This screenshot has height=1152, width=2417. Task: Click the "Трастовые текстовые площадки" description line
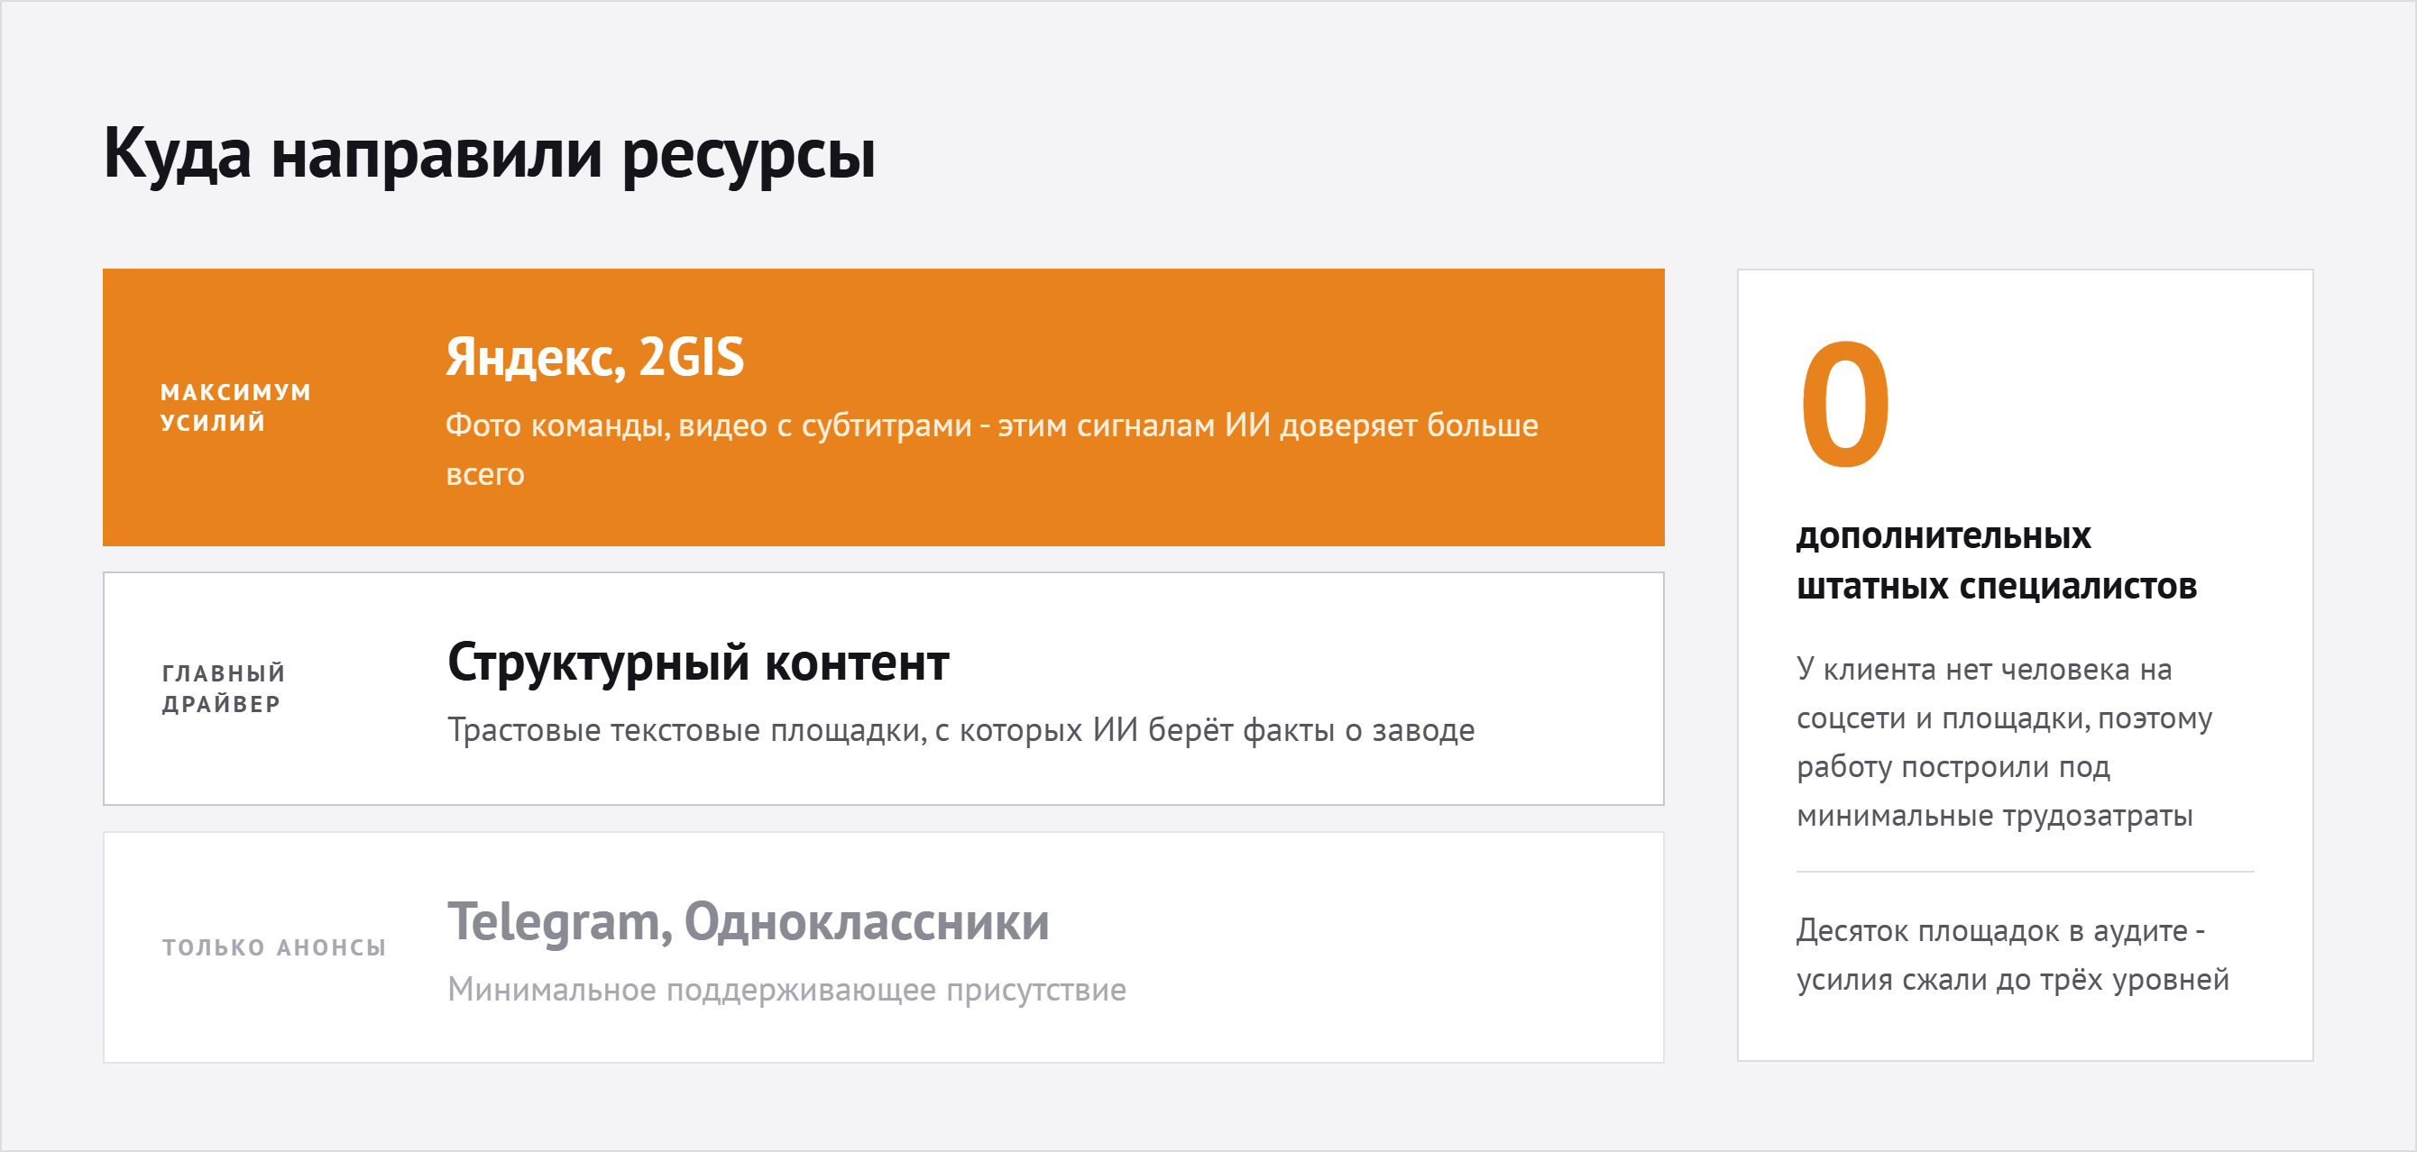(x=960, y=730)
